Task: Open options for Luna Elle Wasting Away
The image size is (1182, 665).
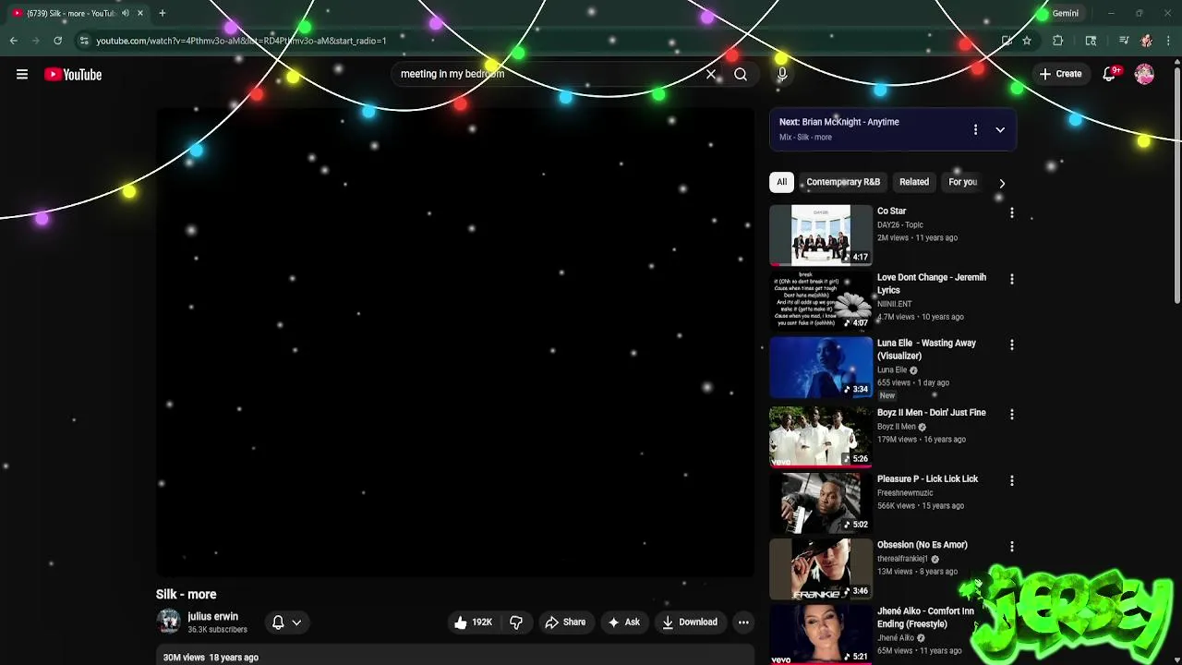Action: click(x=1011, y=345)
